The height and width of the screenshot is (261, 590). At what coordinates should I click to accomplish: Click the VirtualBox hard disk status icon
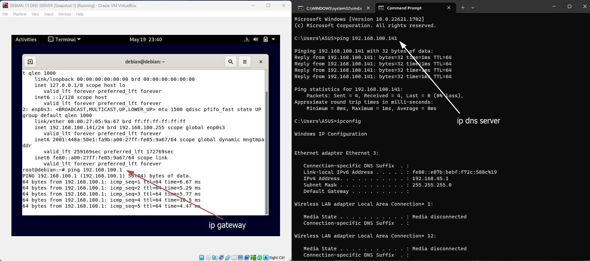coord(202,258)
